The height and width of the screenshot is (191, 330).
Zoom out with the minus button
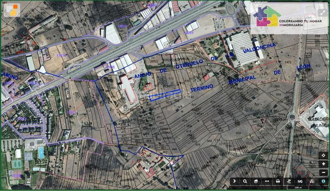point(324,172)
